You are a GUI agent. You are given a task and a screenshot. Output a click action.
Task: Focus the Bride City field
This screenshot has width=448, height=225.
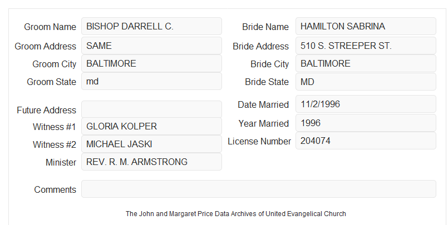tap(366, 63)
